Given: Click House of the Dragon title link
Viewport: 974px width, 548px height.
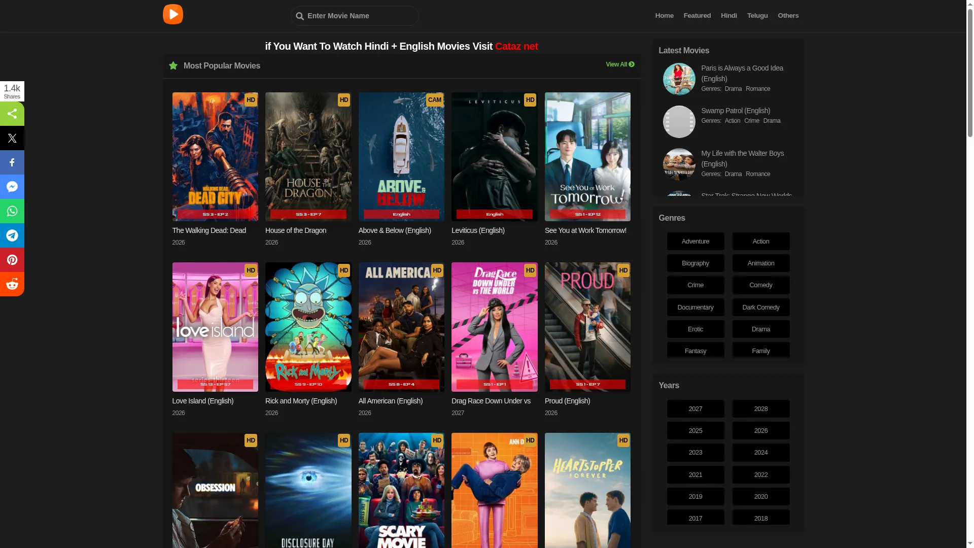Looking at the screenshot, I should coord(296,230).
